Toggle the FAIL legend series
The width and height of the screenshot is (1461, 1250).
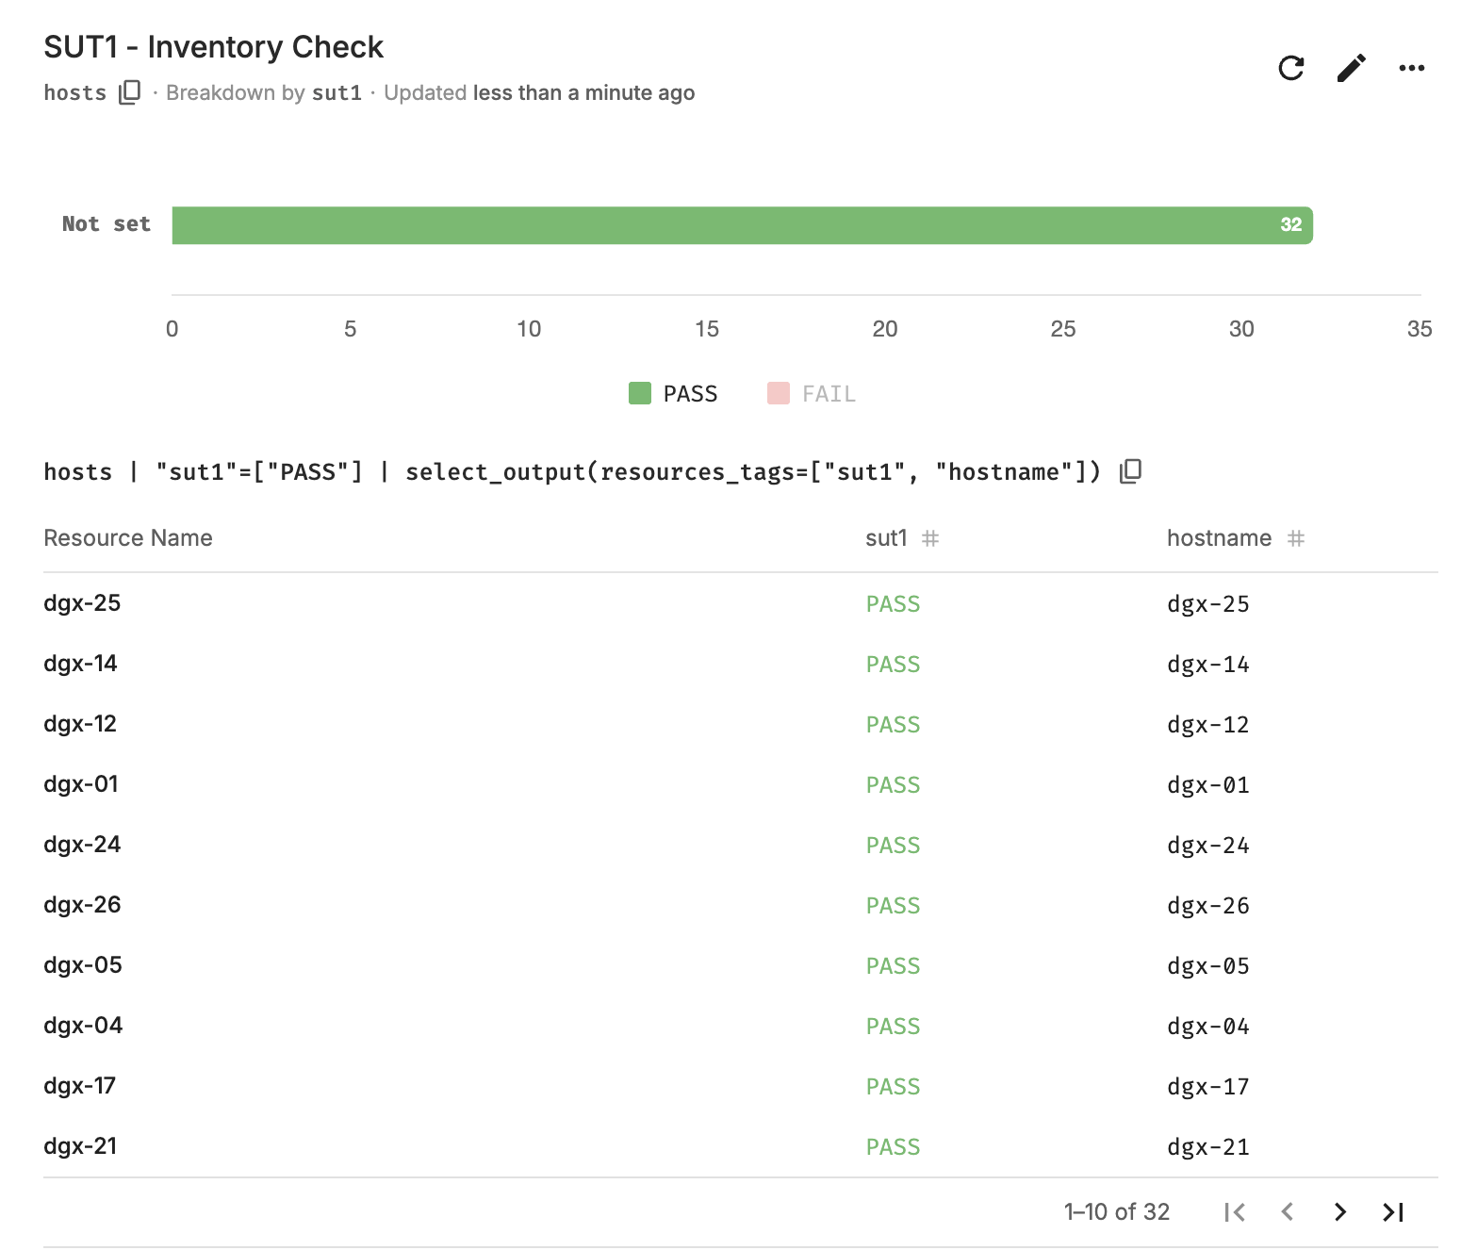(x=812, y=394)
